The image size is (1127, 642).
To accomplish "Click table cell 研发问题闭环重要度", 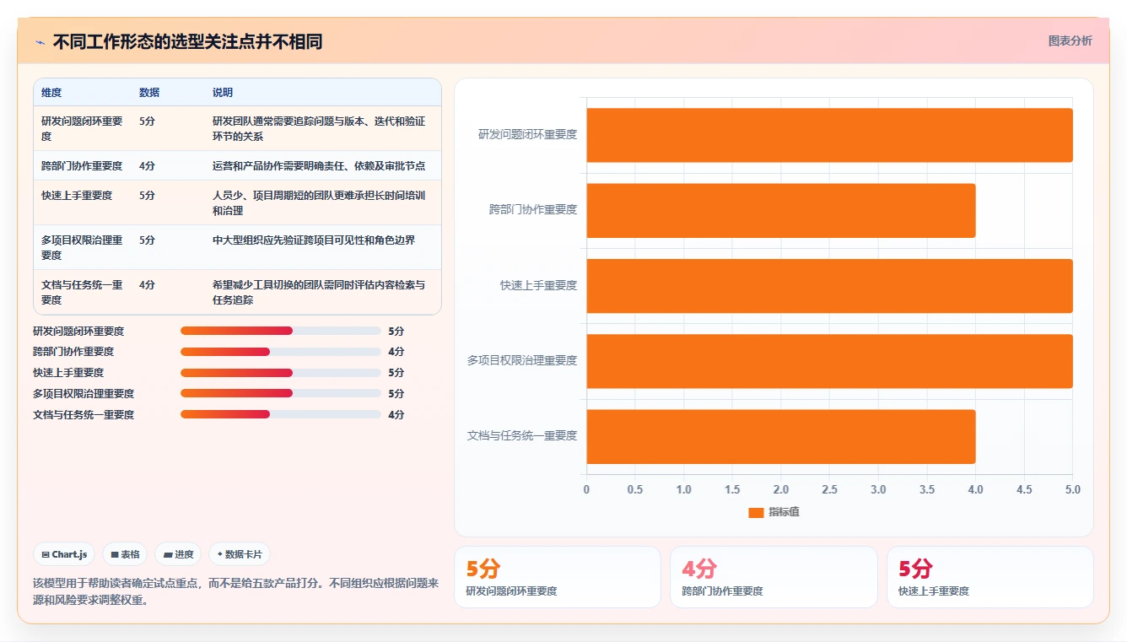I will pyautogui.click(x=82, y=128).
